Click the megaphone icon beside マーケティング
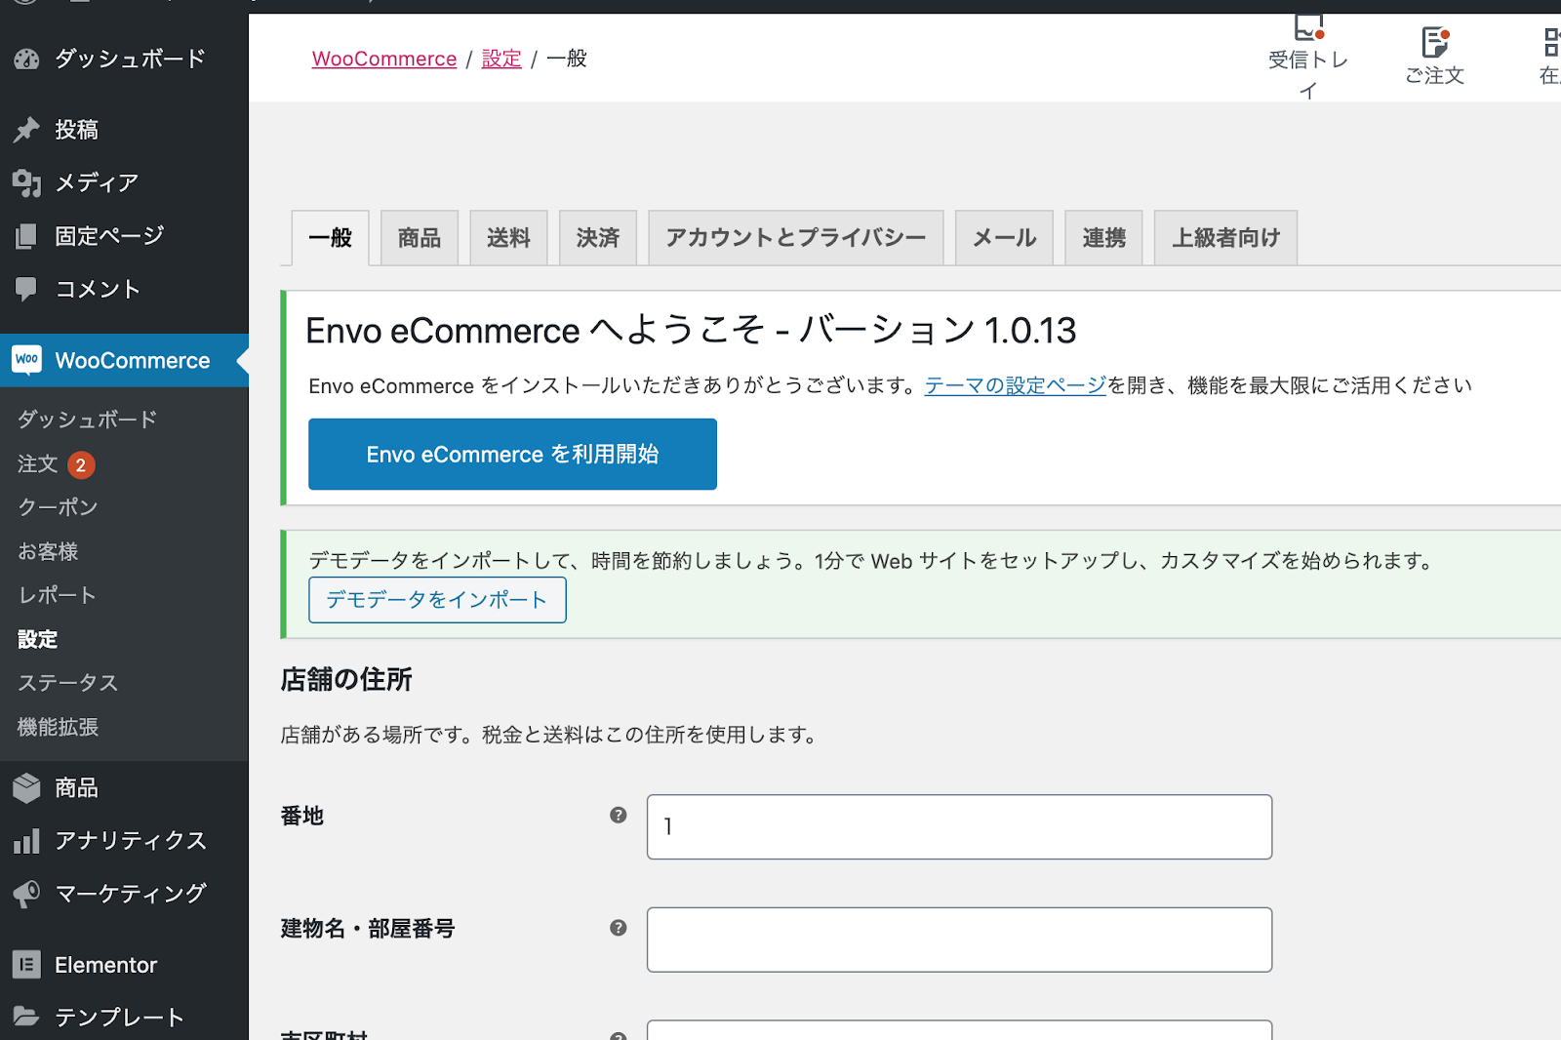The height and width of the screenshot is (1040, 1561). pos(26,894)
